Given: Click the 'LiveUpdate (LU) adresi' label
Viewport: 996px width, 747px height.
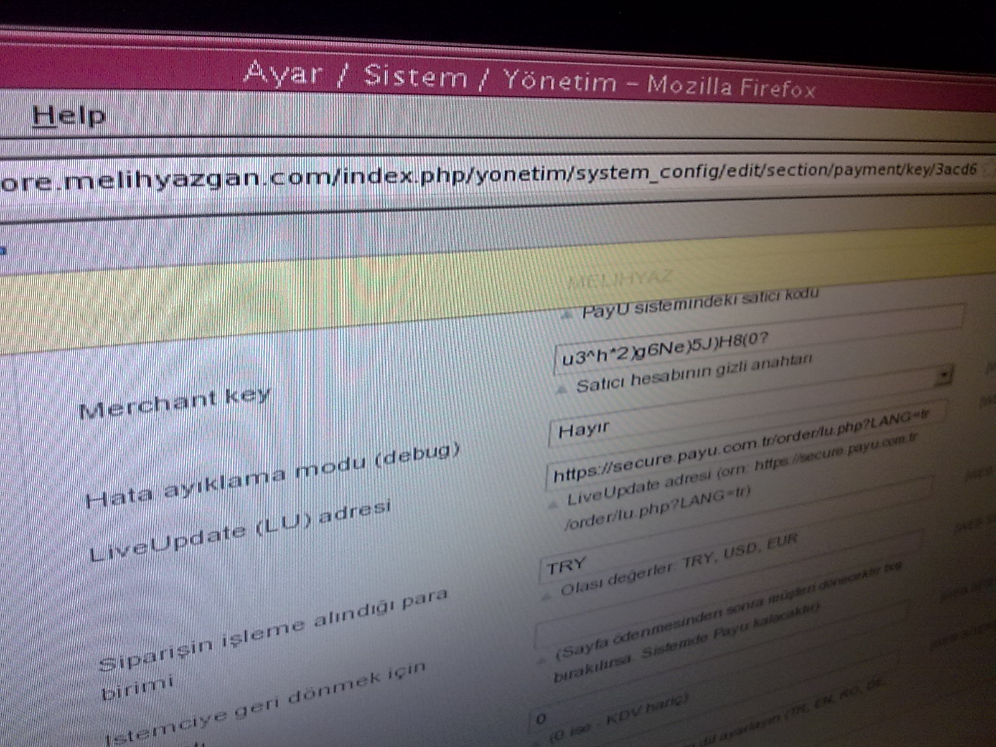Looking at the screenshot, I should (242, 530).
